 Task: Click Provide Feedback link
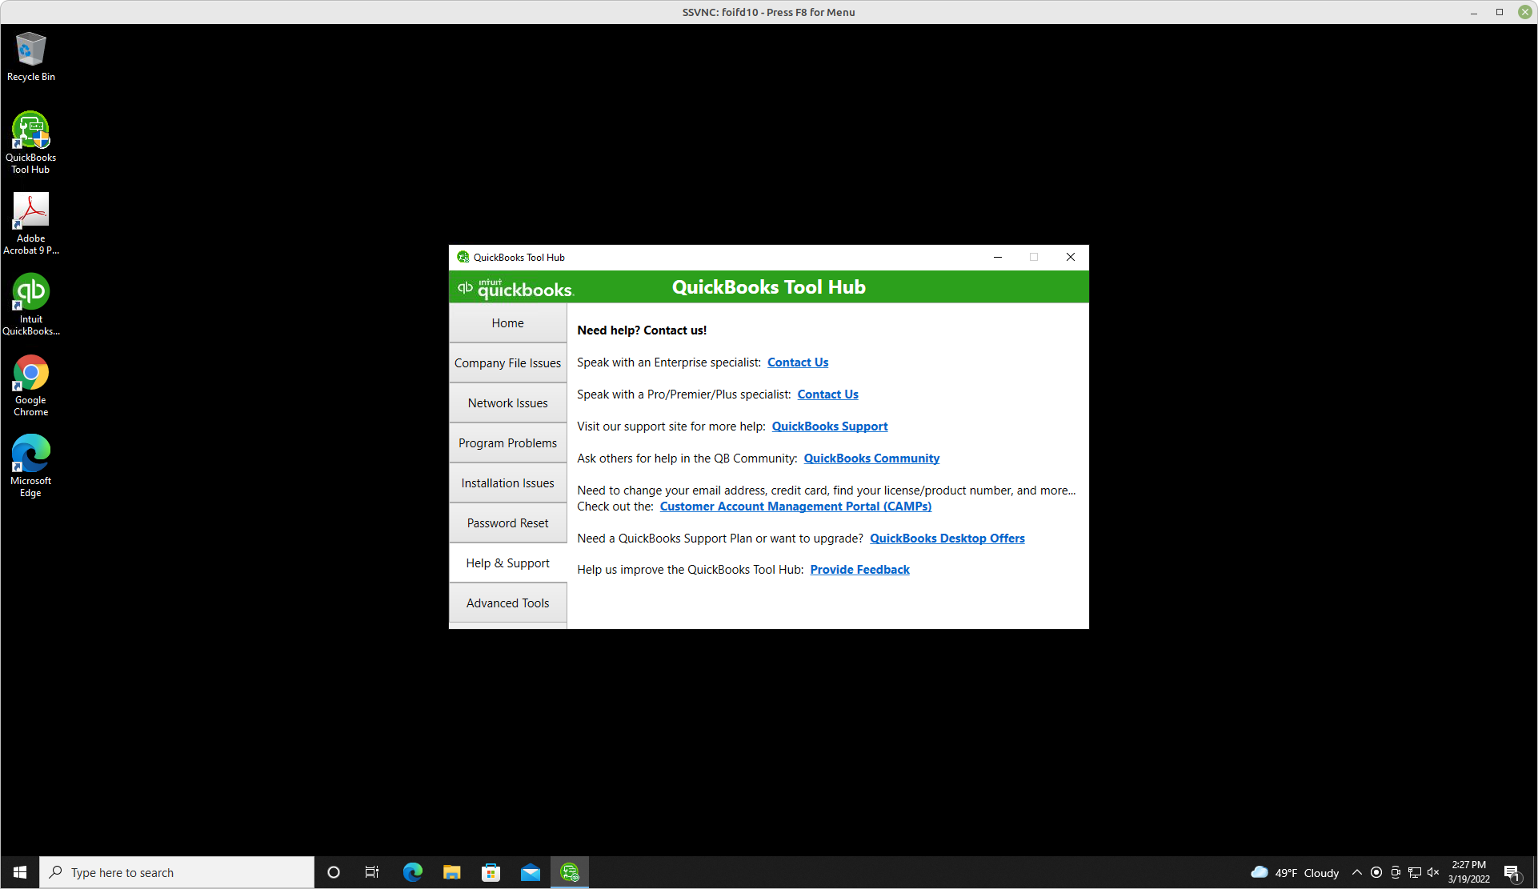859,570
